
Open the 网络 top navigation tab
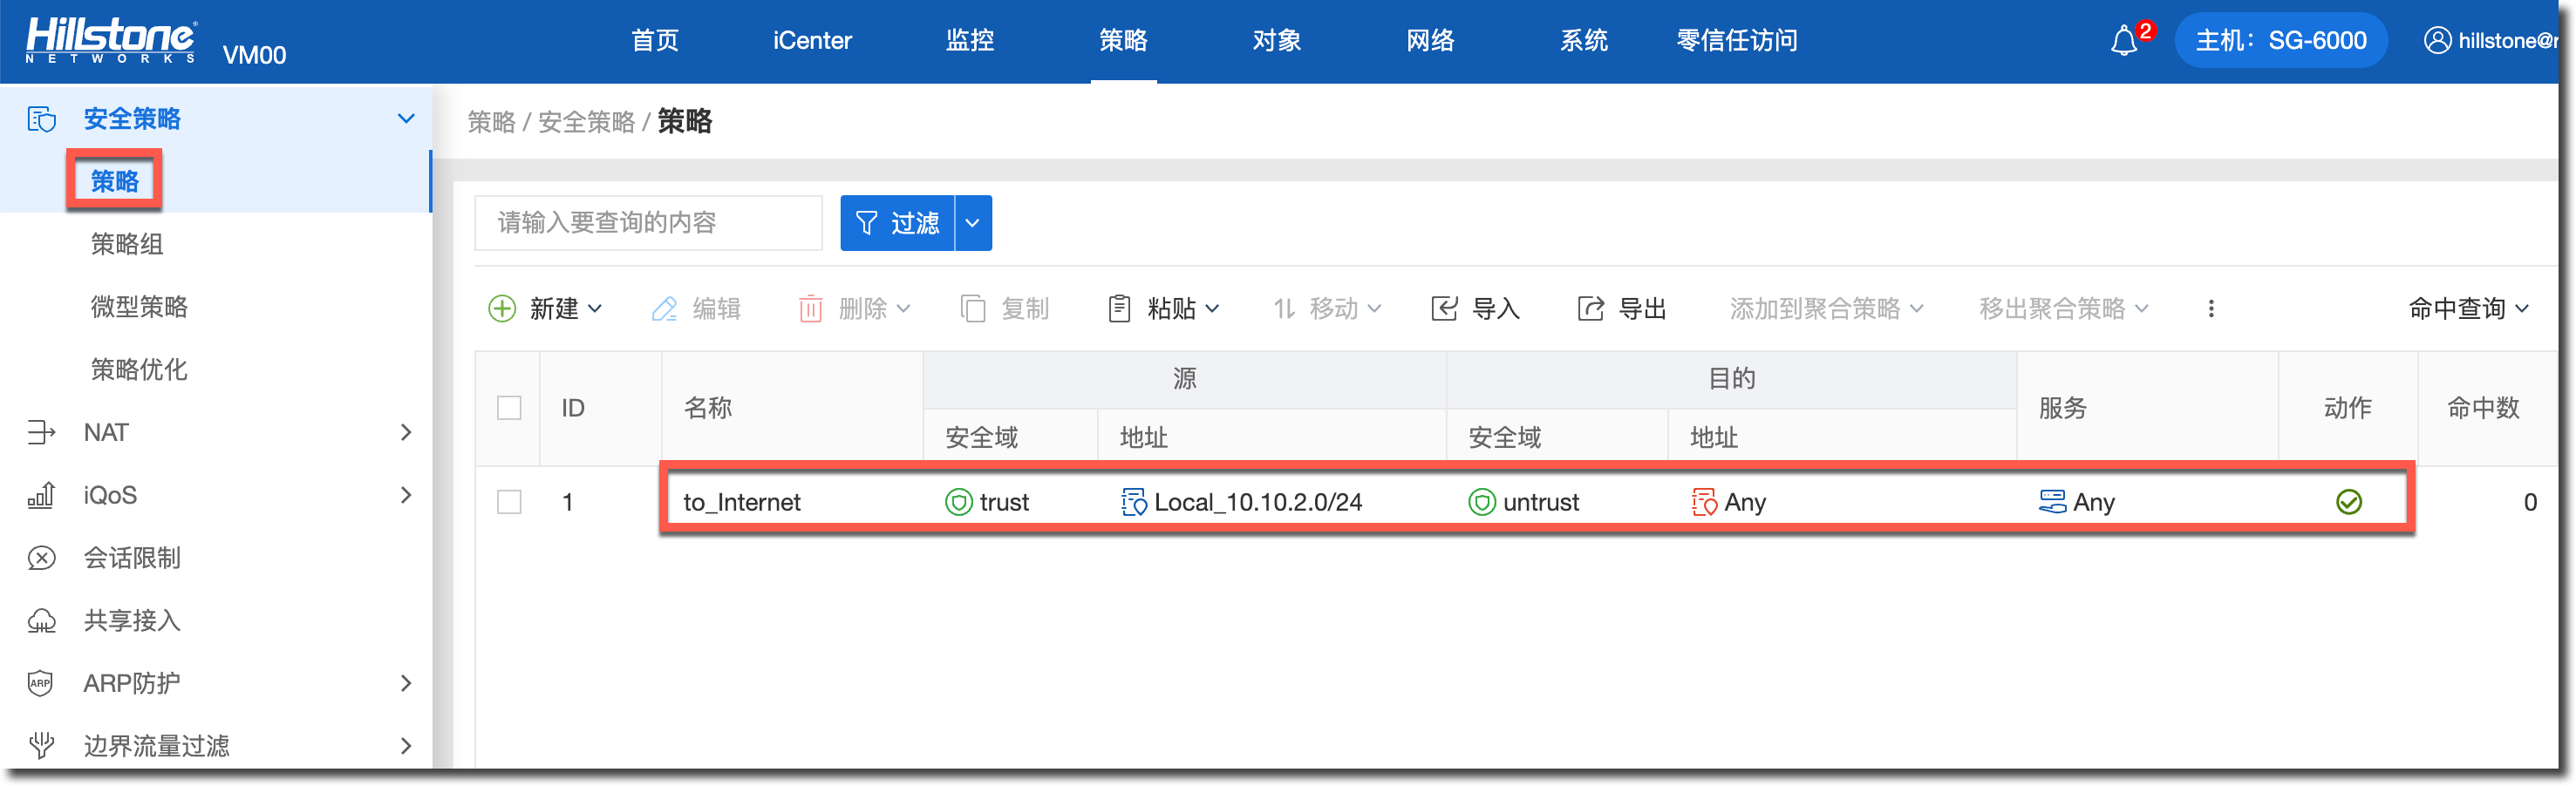pyautogui.click(x=1430, y=41)
